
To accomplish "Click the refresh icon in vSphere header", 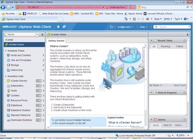I will [x=111, y=27].
